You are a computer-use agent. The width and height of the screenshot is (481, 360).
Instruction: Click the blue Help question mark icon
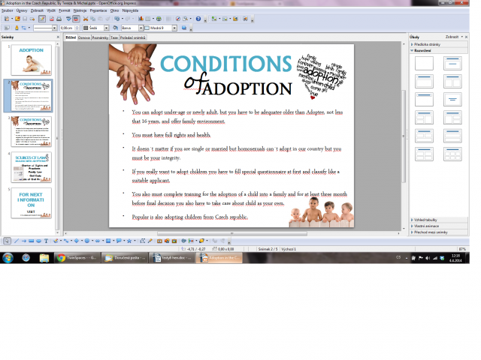tap(198, 19)
